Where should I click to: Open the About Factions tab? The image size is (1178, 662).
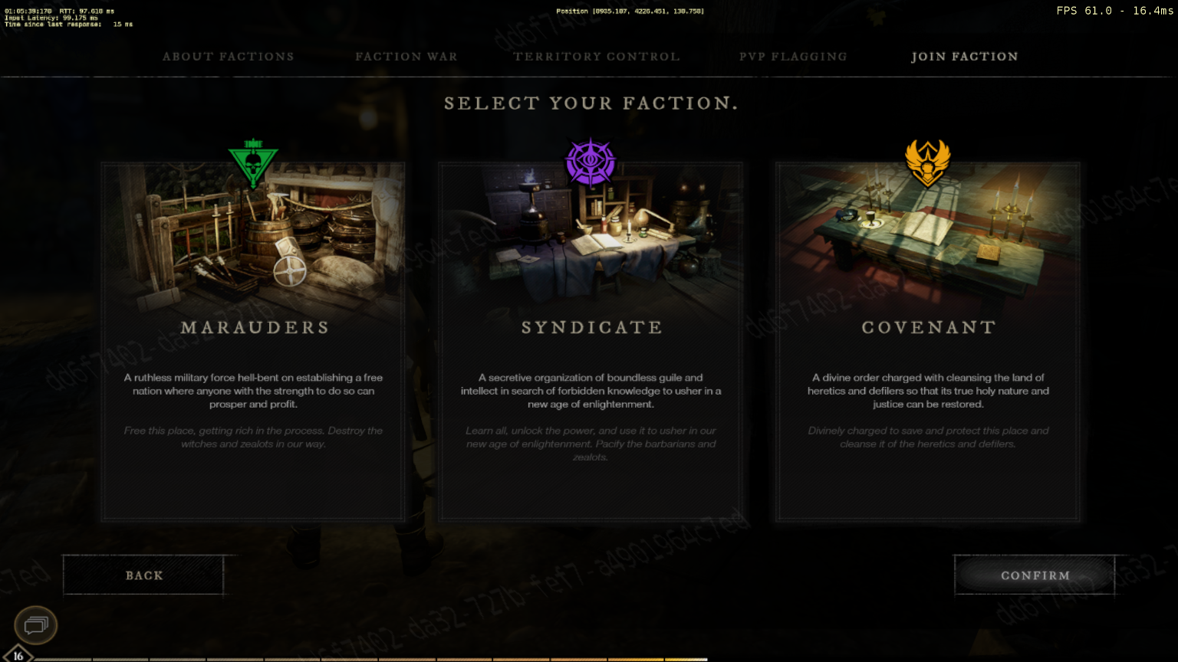pyautogui.click(x=229, y=57)
